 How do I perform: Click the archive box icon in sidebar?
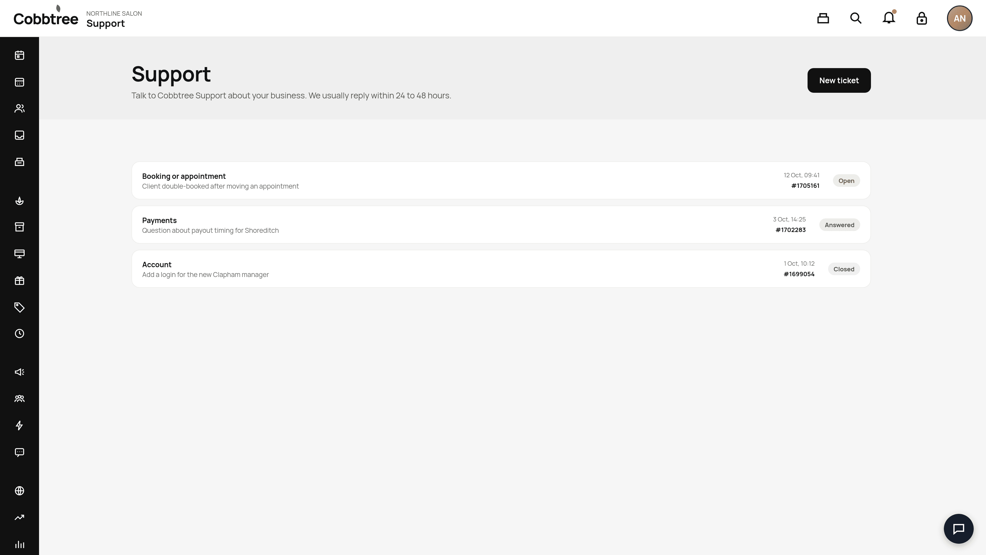pos(20,227)
